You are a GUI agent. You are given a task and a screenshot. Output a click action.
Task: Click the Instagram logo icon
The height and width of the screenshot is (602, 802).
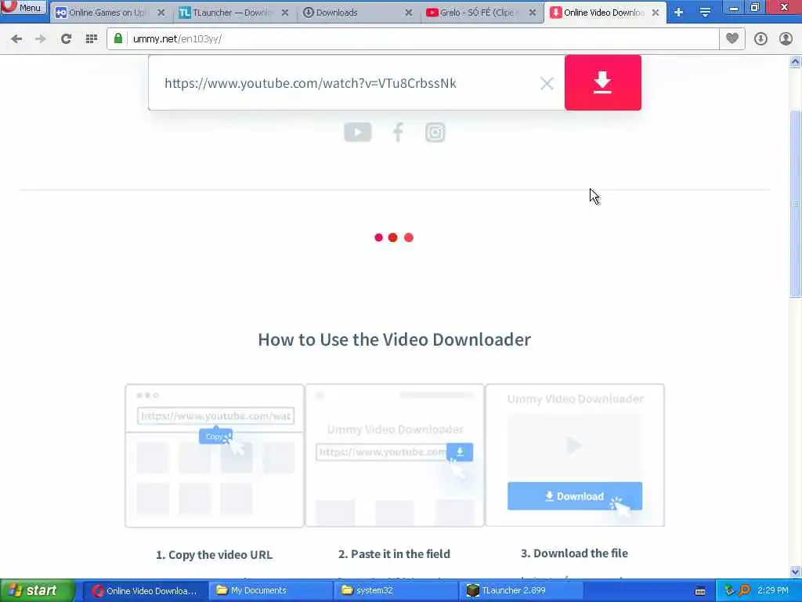(x=435, y=132)
